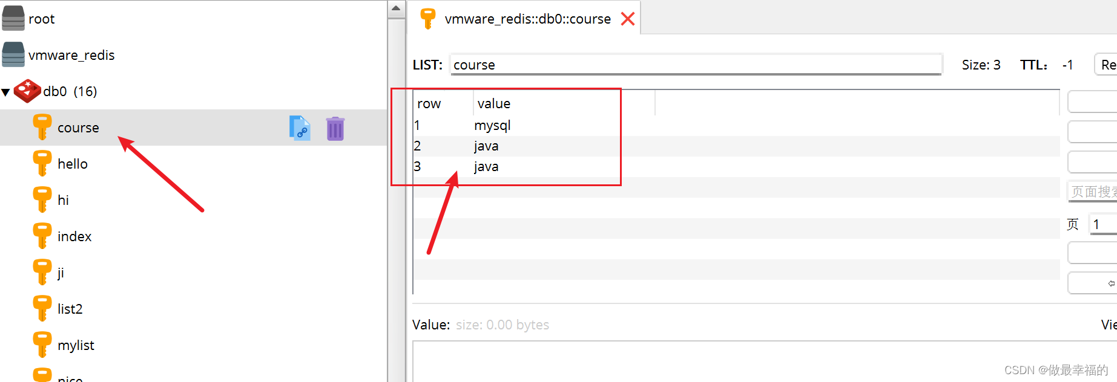Click the copy key icon on course row
Viewport: 1117px width, 382px height.
(300, 128)
